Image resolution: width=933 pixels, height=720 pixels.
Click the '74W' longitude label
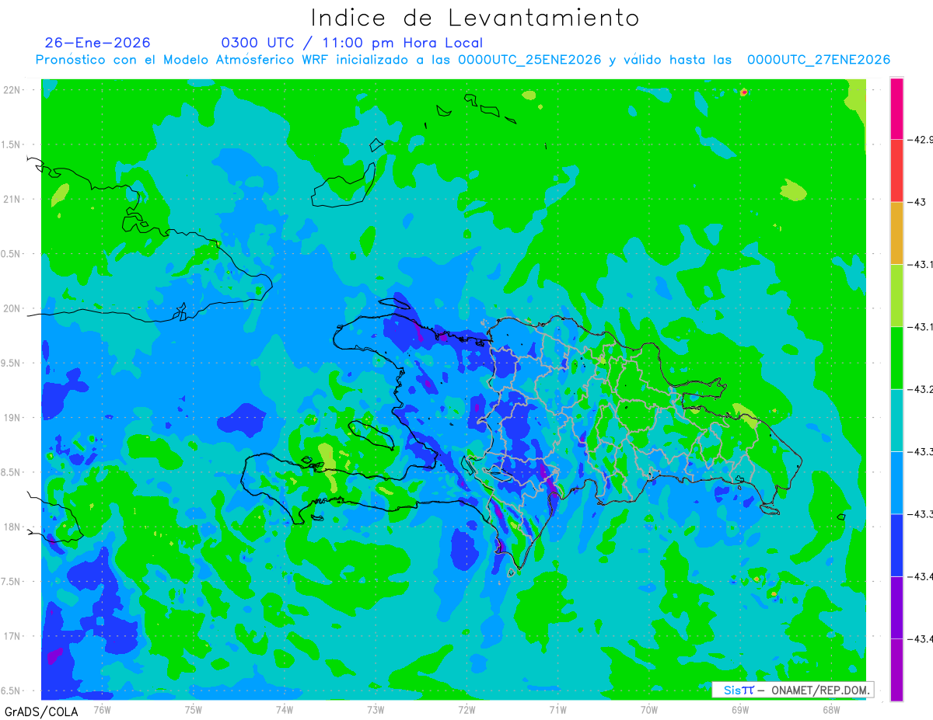pyautogui.click(x=284, y=710)
